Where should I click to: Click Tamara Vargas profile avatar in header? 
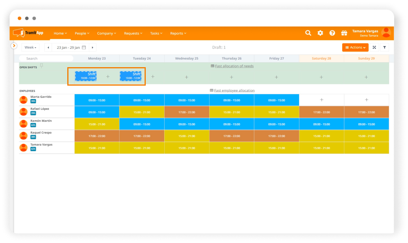click(386, 33)
